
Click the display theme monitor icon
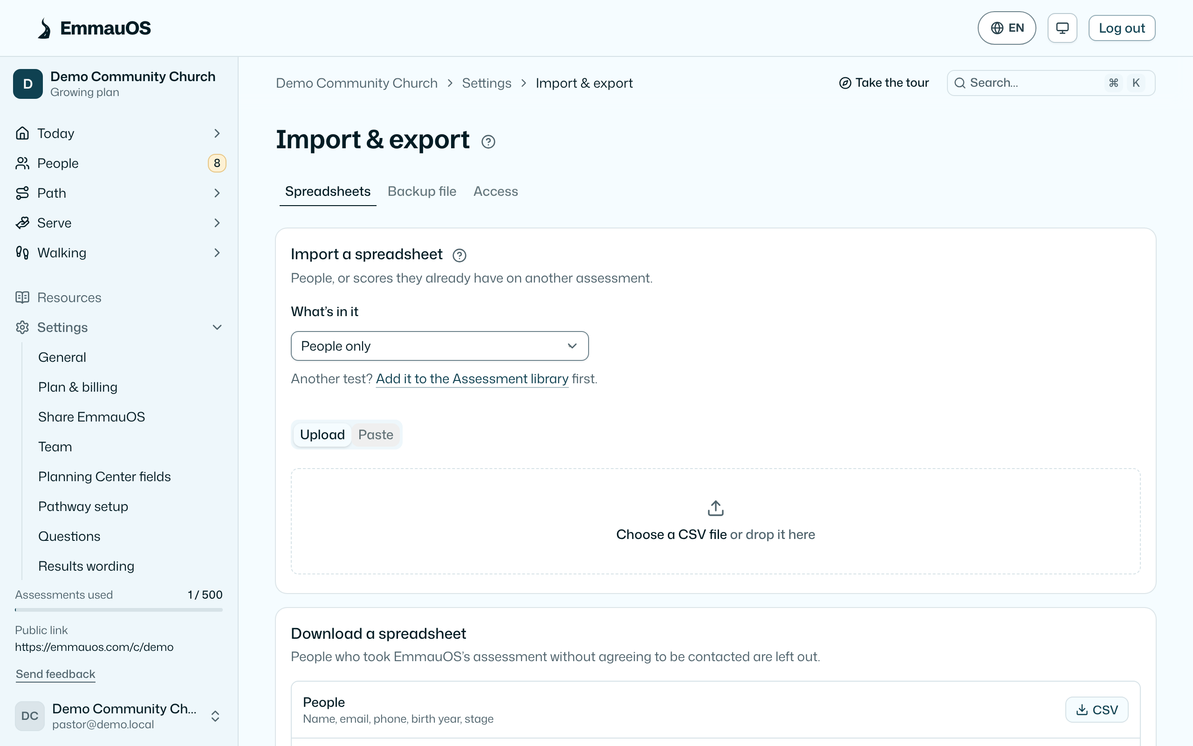1063,28
